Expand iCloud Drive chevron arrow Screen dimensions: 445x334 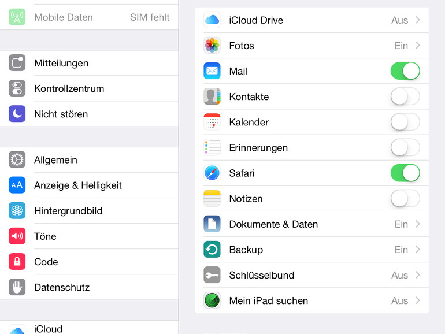(417, 20)
